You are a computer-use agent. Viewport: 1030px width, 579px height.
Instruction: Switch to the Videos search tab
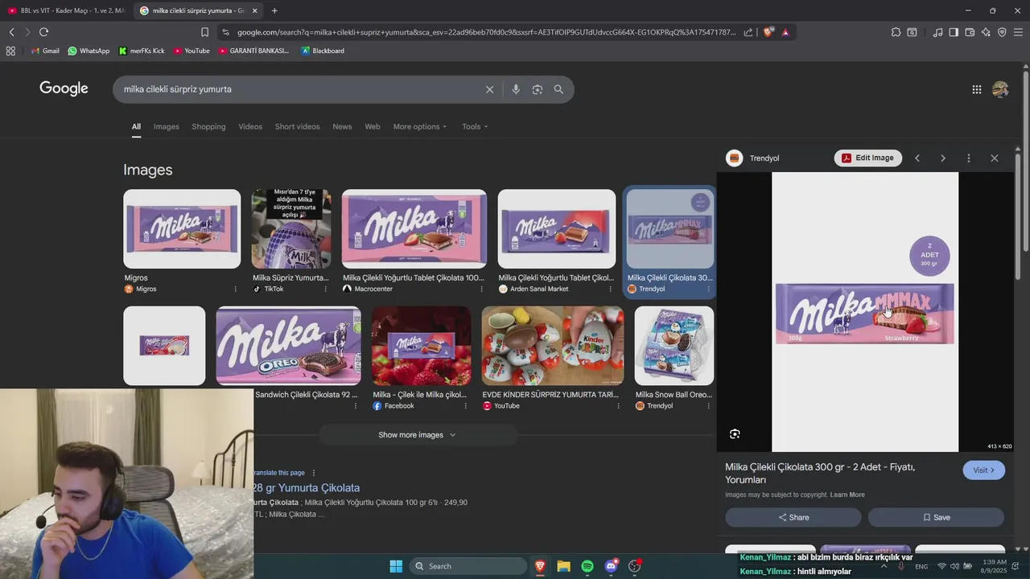coord(250,126)
